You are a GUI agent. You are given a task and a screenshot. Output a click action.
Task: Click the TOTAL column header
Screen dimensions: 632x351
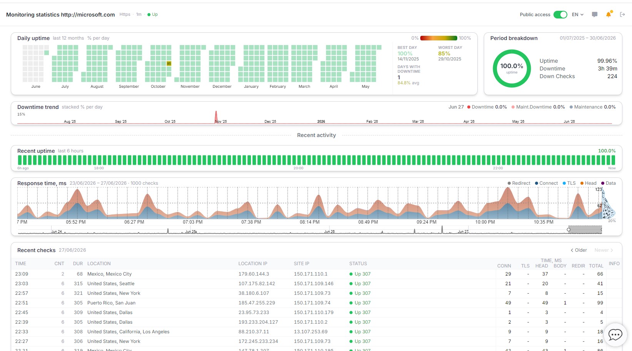(x=596, y=266)
